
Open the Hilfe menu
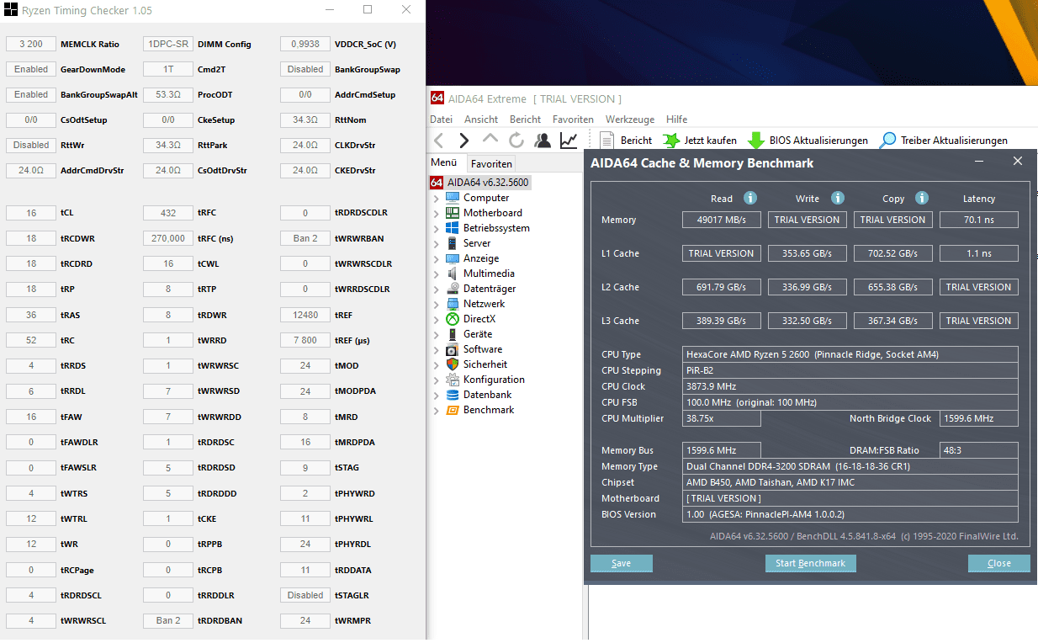click(x=676, y=120)
